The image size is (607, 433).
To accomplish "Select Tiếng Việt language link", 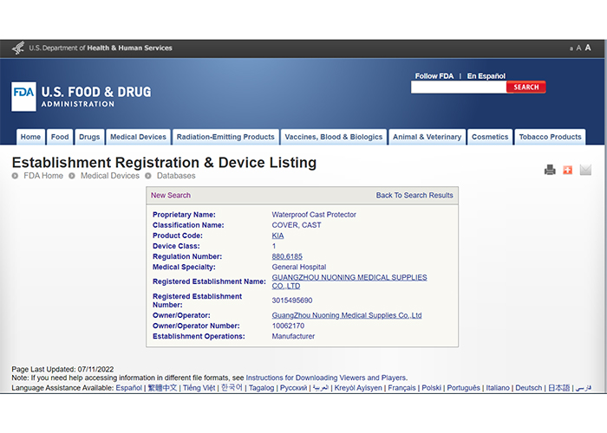I will (199, 388).
